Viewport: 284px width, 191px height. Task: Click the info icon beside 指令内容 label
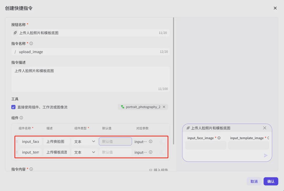coord(31,169)
